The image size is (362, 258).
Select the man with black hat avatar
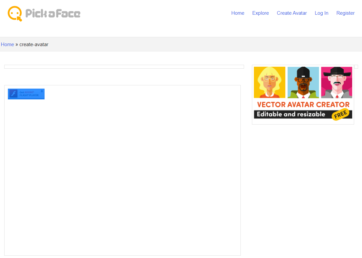(x=336, y=82)
